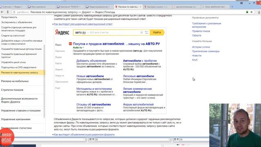
Task: Click 'Добавить объявление' sitelink in example
Action: (x=91, y=61)
